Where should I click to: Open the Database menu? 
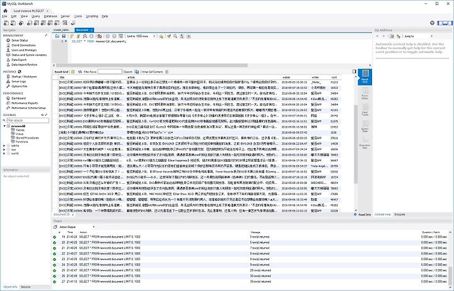tap(50, 16)
